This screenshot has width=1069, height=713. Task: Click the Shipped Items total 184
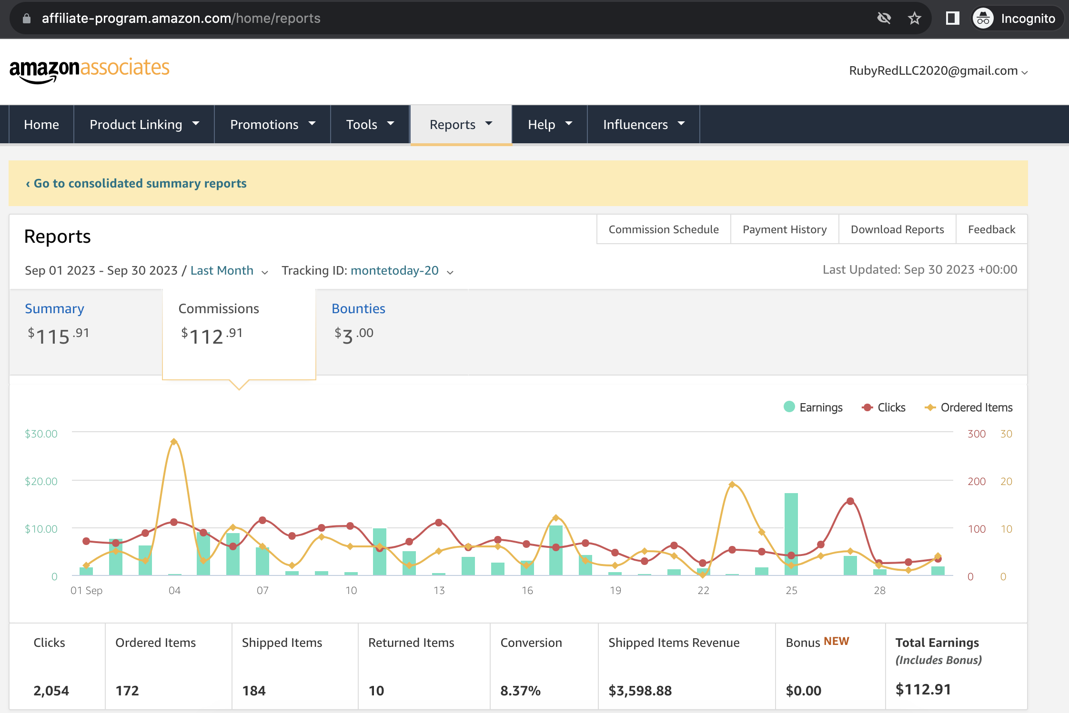tap(254, 691)
